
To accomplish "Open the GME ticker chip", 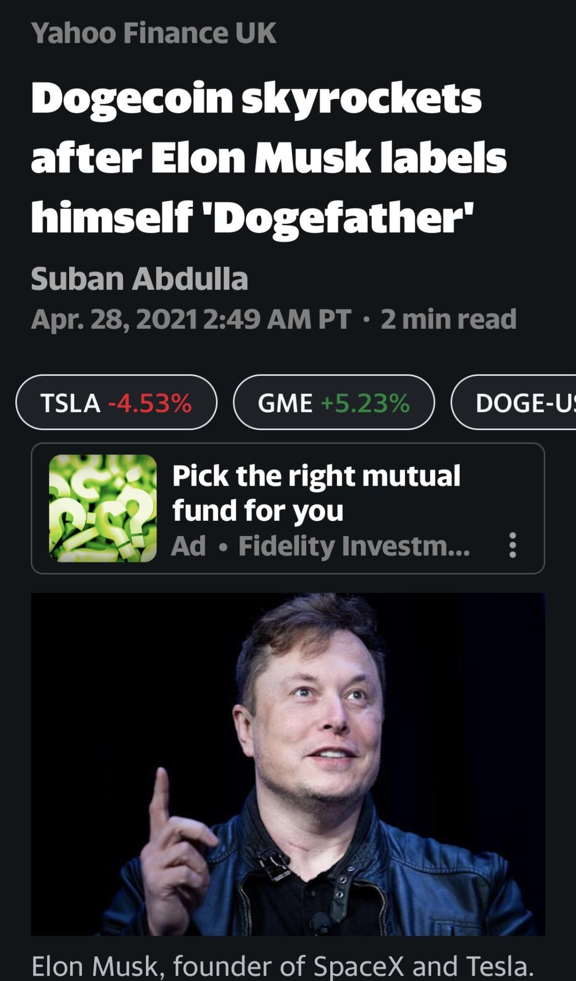I will tap(334, 402).
